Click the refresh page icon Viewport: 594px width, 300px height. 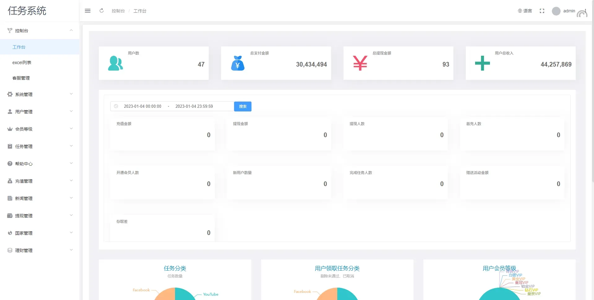[x=102, y=11]
